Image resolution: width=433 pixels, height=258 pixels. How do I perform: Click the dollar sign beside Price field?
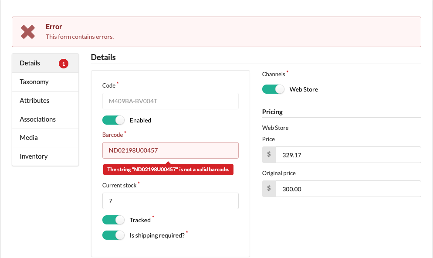[x=269, y=155]
